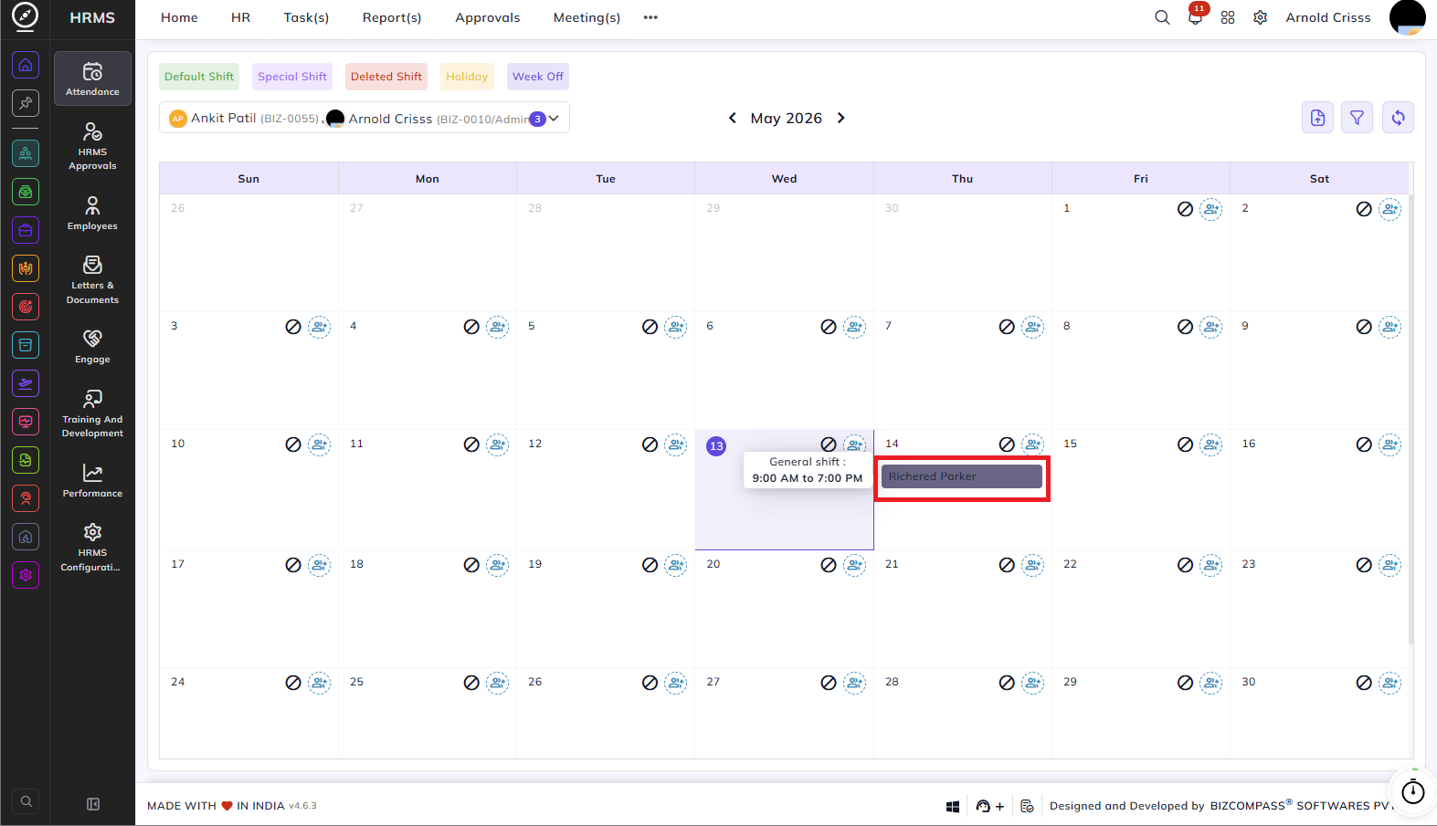Open HRMS Approvals in sidebar
The image size is (1437, 826).
coord(92,146)
